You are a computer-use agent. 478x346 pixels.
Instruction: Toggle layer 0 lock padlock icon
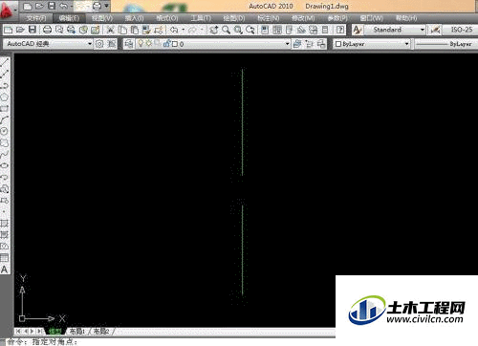click(166, 43)
